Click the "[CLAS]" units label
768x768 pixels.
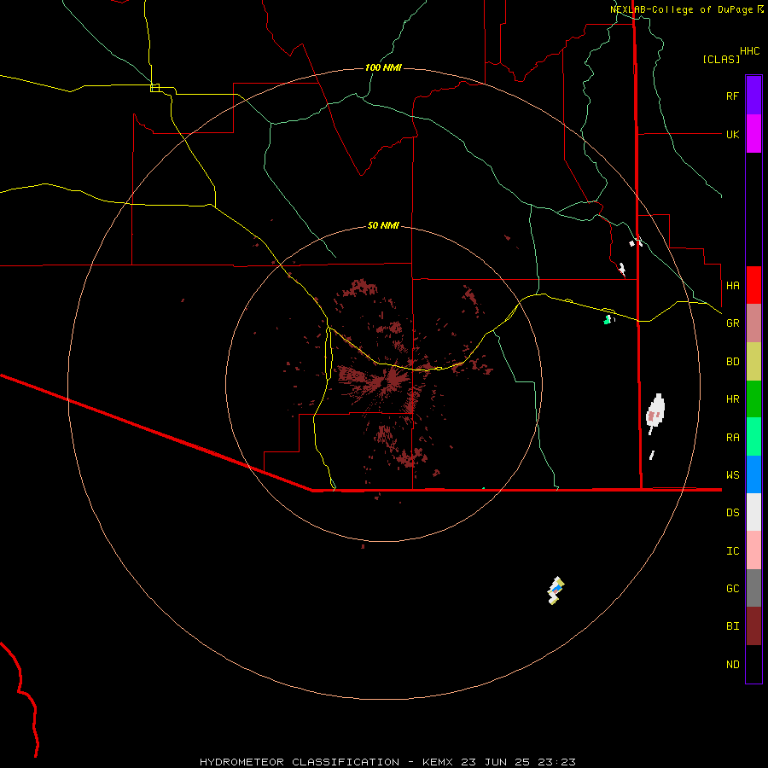721,59
